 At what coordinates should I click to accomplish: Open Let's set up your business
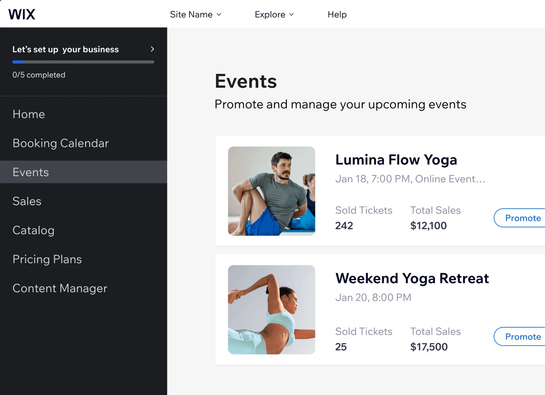pyautogui.click(x=65, y=49)
